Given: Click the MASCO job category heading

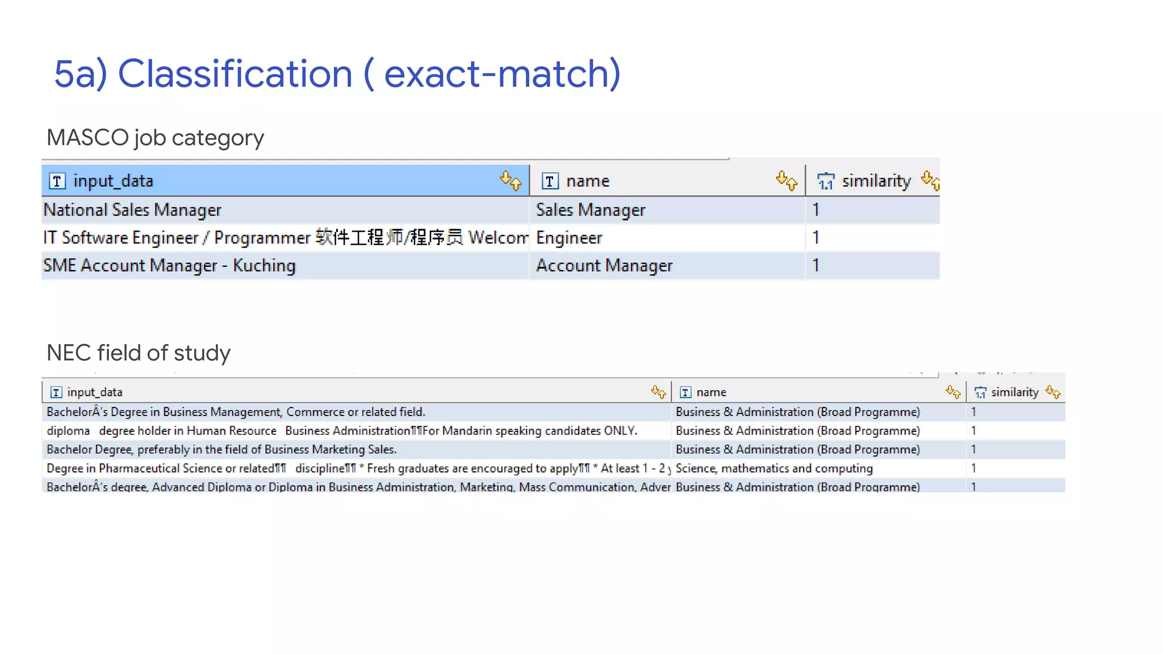Looking at the screenshot, I should 155,138.
